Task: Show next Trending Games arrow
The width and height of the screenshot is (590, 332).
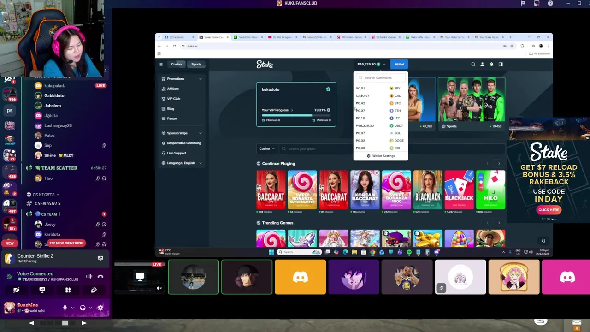Action: [x=499, y=223]
